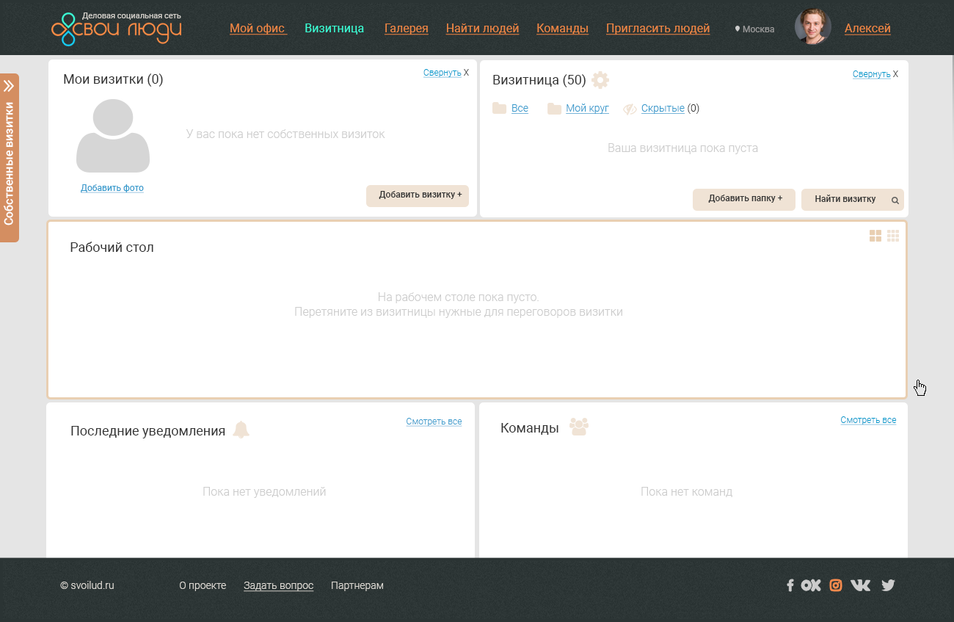Viewport: 954px width, 622px height.
Task: Show hidden cards via Скрытые
Action: [x=662, y=109]
